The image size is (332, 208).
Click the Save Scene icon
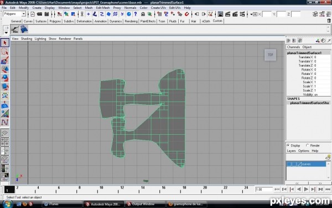coord(46,14)
